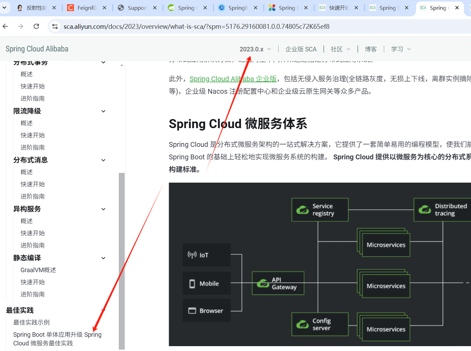The image size is (471, 351).
Task: Click the Spring Cloud 微服务体系 heading
Action: point(238,124)
